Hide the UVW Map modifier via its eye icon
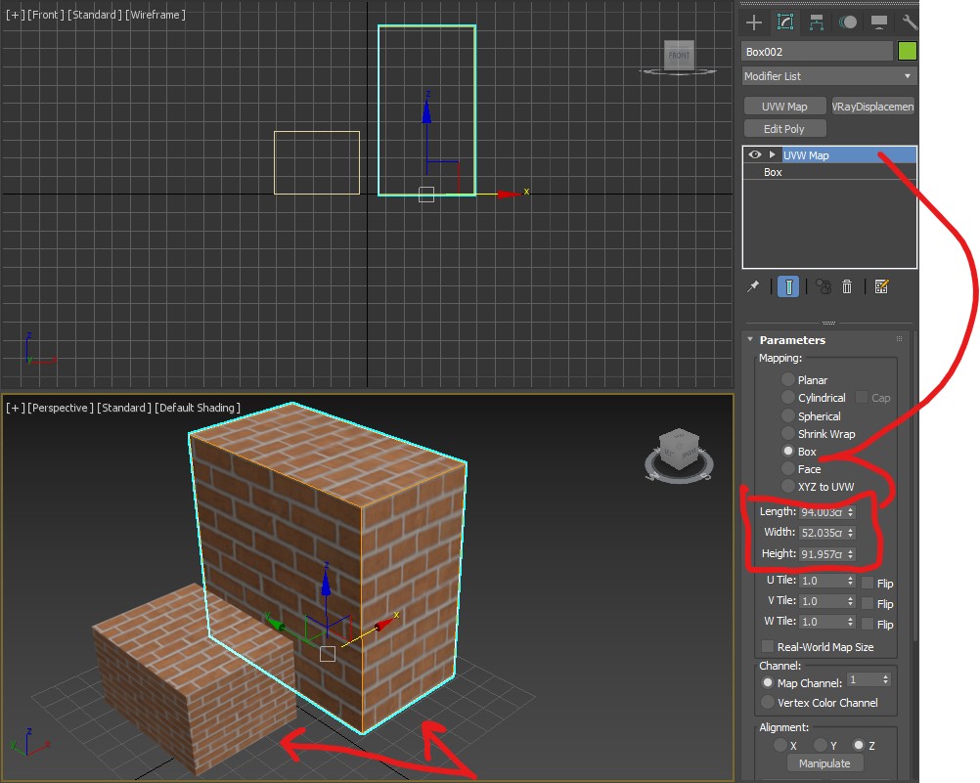Image resolution: width=980 pixels, height=783 pixels. (755, 154)
